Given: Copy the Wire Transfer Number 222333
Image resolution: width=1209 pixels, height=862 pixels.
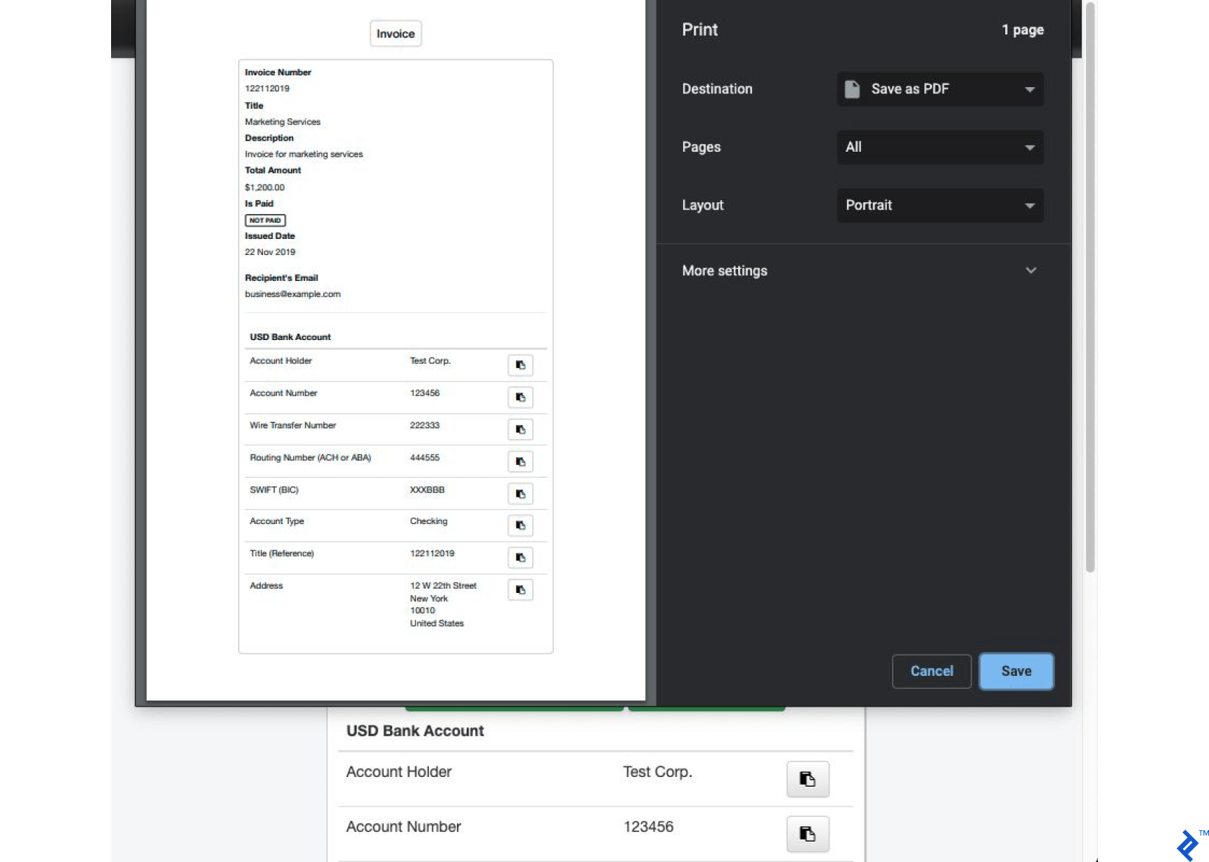Looking at the screenshot, I should [520, 429].
